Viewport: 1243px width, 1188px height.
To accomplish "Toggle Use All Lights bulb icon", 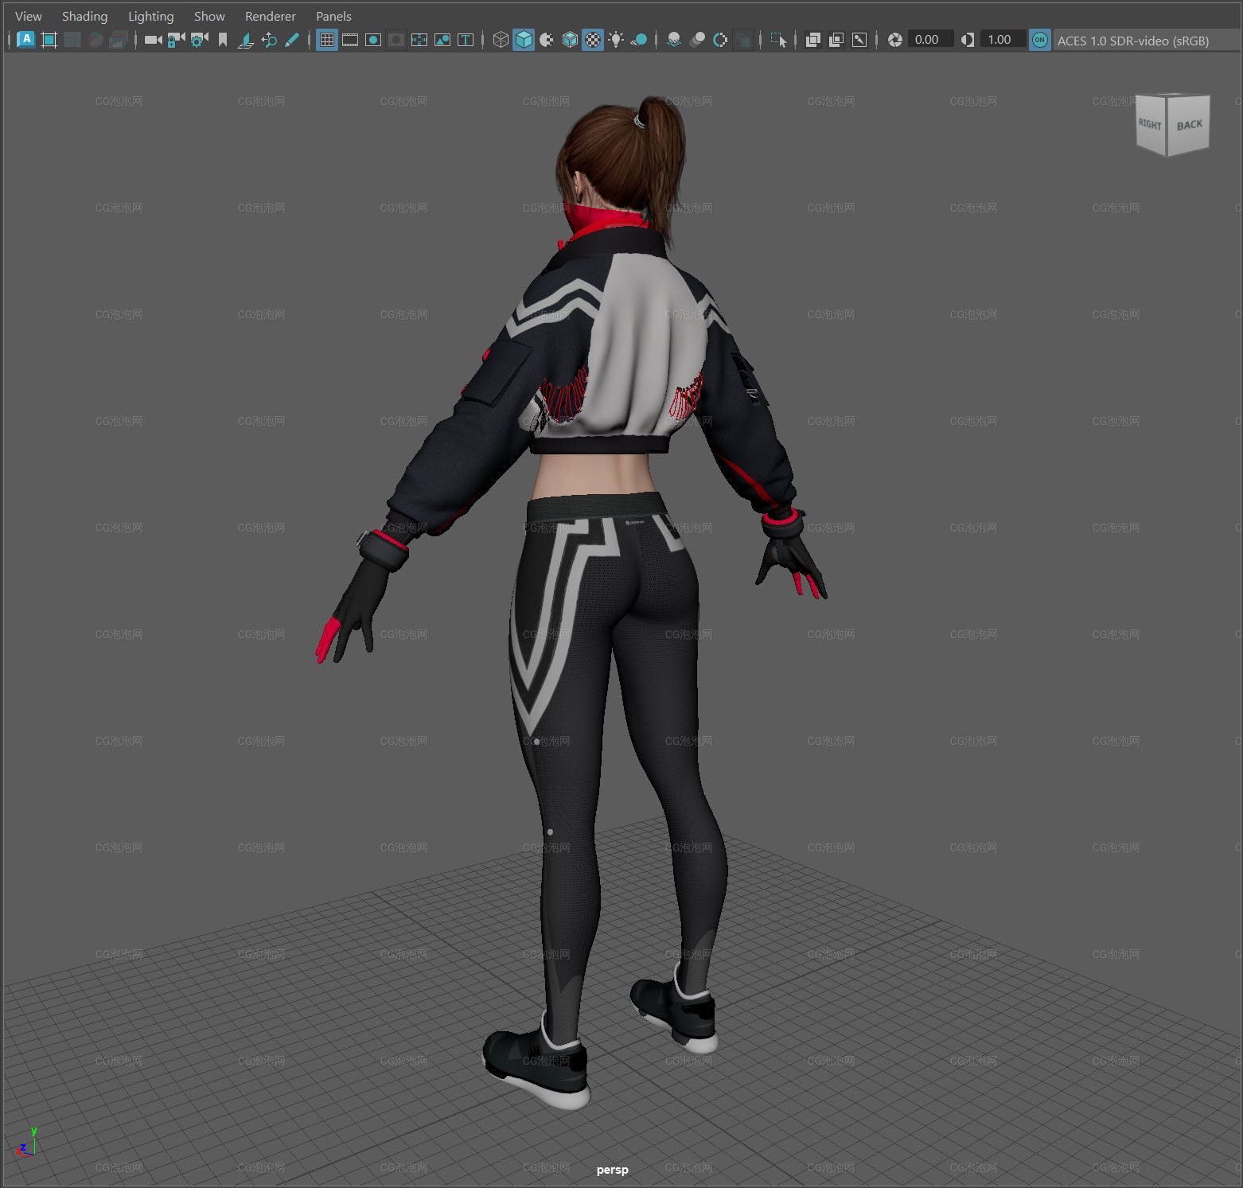I will point(616,39).
